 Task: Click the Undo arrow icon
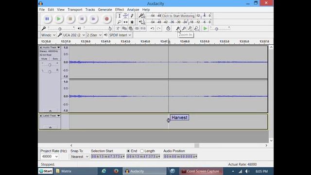coord(152,29)
